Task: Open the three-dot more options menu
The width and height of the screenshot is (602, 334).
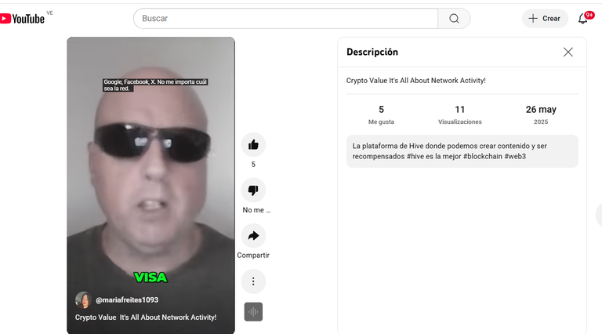Action: (253, 281)
